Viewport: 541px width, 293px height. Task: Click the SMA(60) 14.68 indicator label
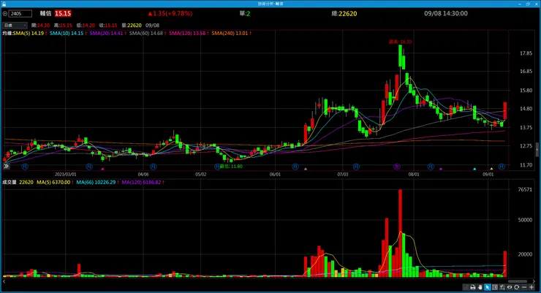point(148,34)
